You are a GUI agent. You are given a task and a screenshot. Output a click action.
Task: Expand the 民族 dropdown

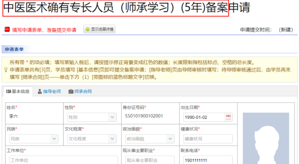coord(54,139)
